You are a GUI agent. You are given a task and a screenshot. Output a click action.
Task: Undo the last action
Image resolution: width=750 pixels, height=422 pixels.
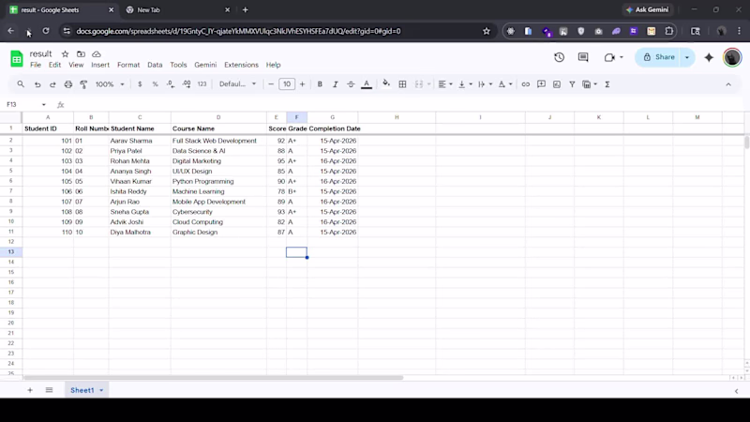click(x=37, y=84)
